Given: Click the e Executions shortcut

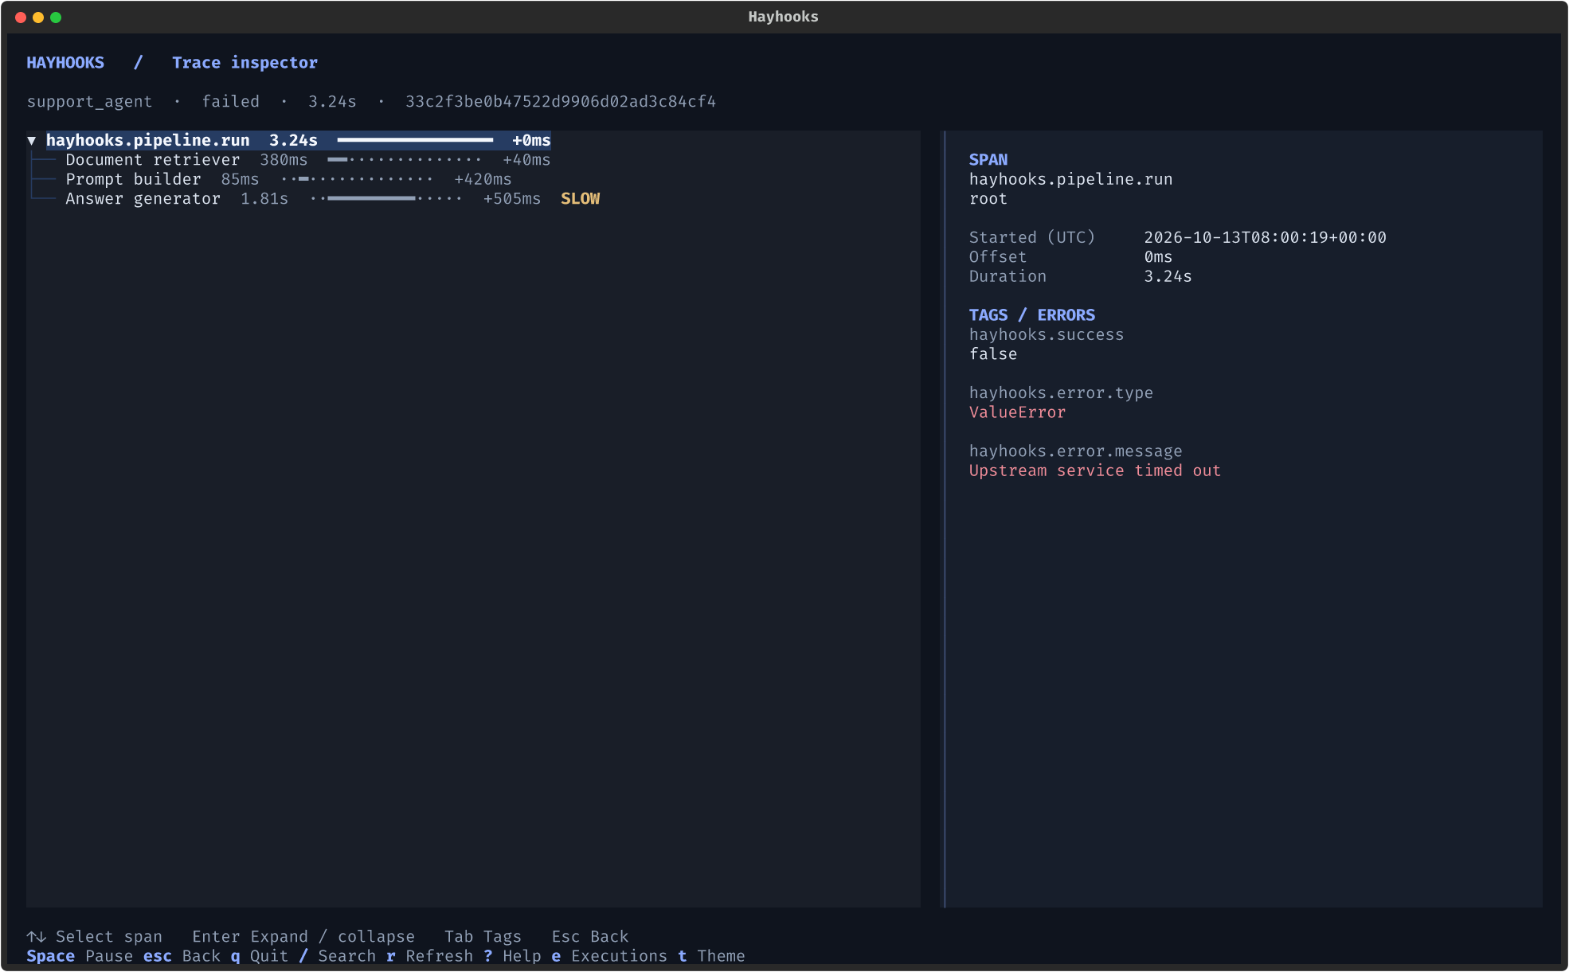Looking at the screenshot, I should coord(609,956).
